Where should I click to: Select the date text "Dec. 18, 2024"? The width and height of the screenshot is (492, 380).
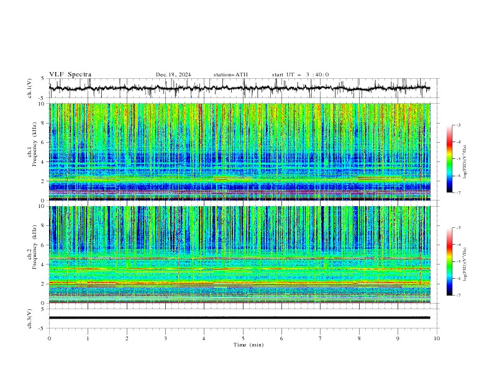click(173, 75)
